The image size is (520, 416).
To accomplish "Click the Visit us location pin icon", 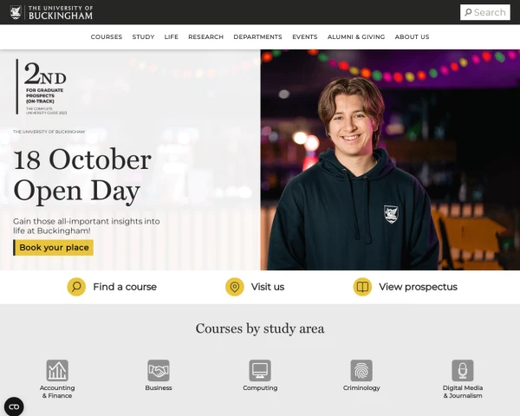I will click(235, 287).
